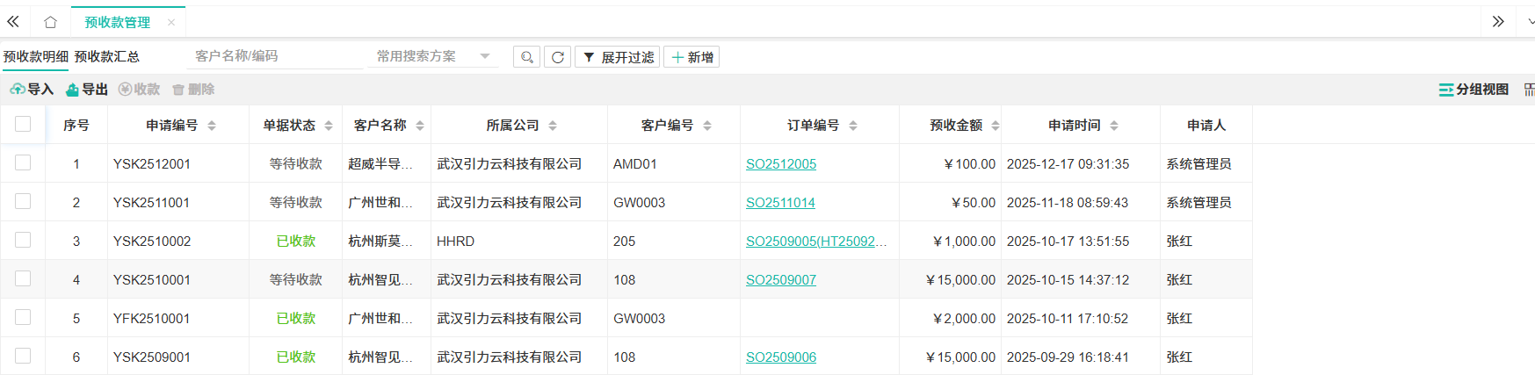Click the 导出 export icon

click(73, 90)
